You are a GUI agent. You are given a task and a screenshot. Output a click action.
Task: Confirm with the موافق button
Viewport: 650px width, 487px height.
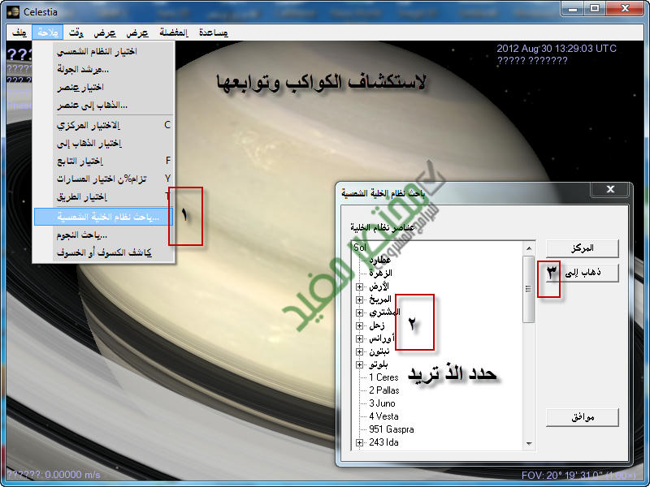582,417
